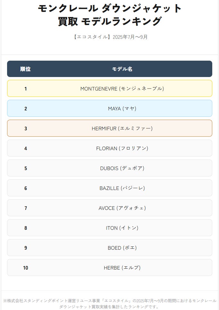This screenshot has width=219, height=310.
Task: Select the エコスタイル 2025年7月〜9月 subtitle
Action: coord(110,37)
